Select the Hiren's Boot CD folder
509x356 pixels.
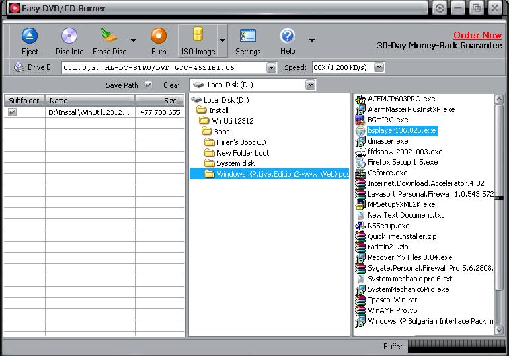[241, 142]
